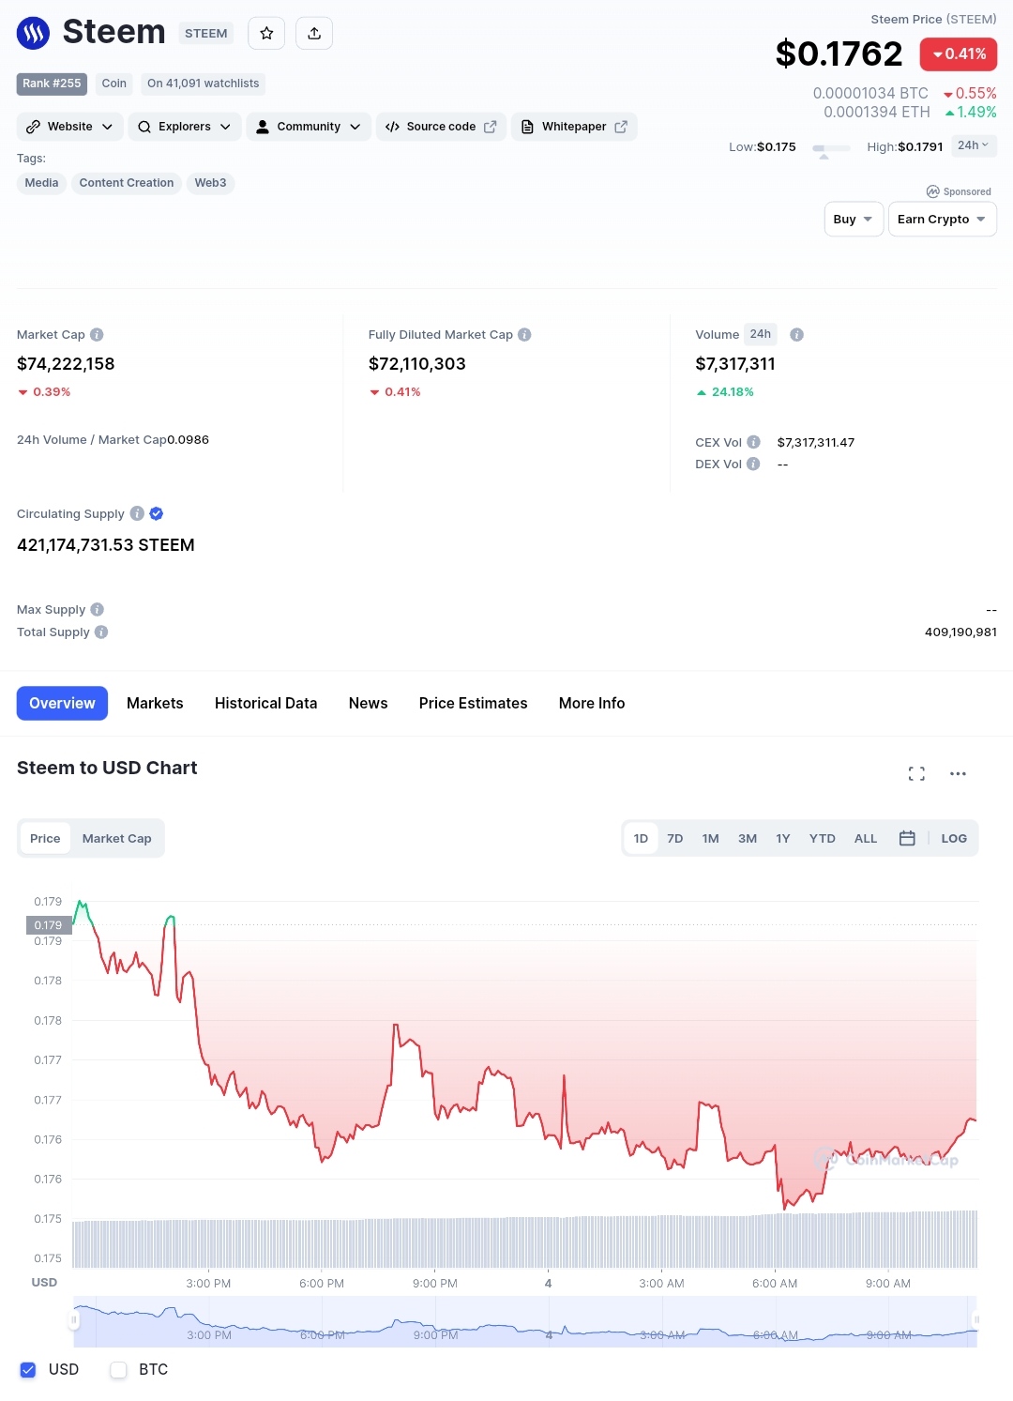1013x1401 pixels.
Task: Select ALL chart range
Action: (x=866, y=838)
